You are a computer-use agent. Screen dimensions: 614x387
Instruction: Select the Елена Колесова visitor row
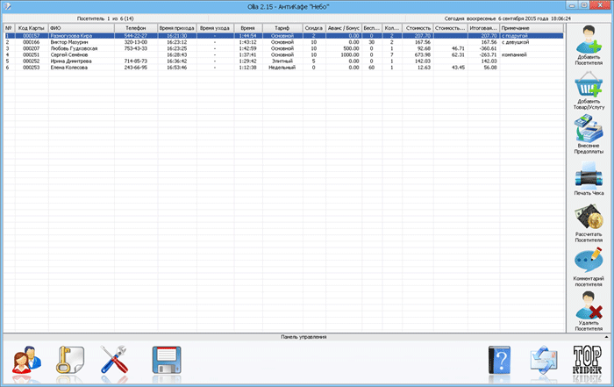(284, 68)
